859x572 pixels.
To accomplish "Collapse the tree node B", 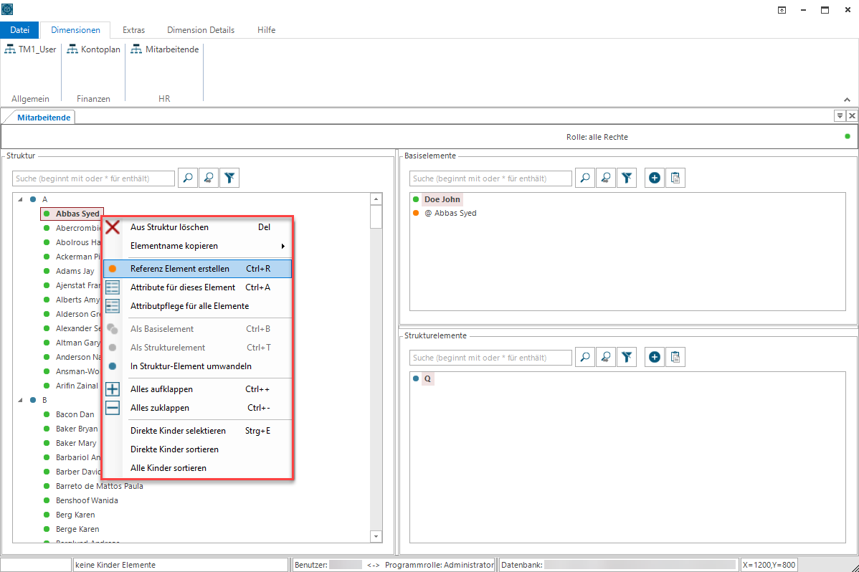I will 20,400.
